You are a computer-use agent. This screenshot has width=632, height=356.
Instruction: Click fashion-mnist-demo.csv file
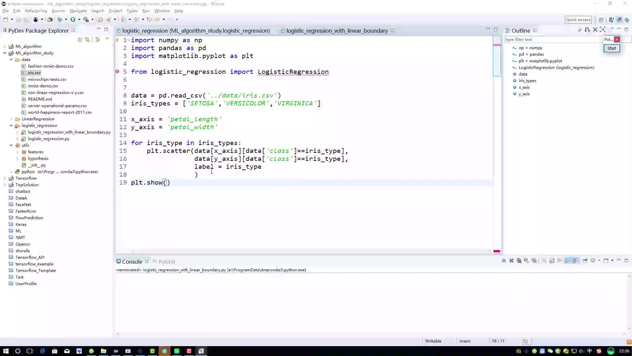point(50,66)
